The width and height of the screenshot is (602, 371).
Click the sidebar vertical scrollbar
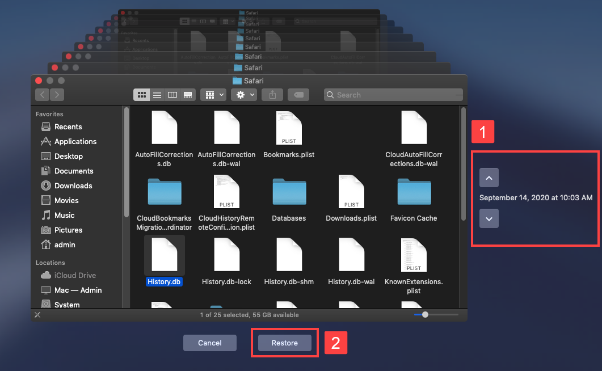pos(126,162)
